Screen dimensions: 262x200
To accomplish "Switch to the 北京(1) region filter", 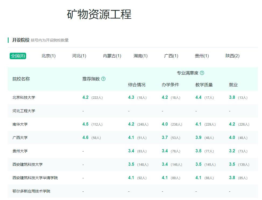I will click(x=48, y=56).
